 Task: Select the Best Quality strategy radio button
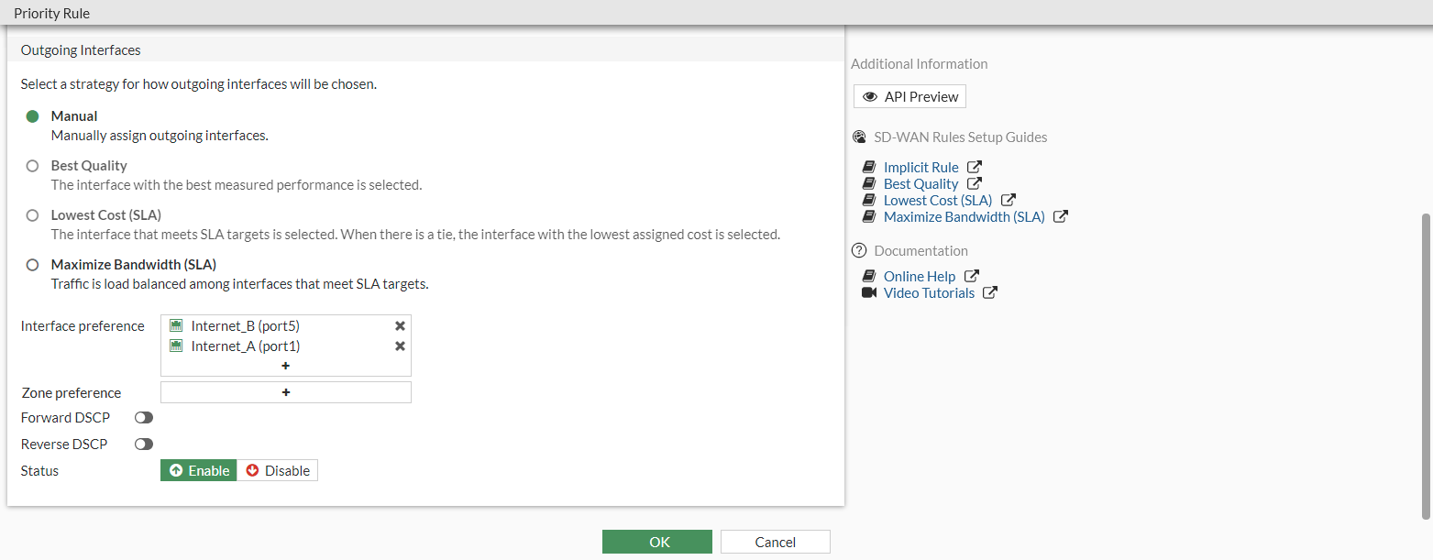click(33, 166)
